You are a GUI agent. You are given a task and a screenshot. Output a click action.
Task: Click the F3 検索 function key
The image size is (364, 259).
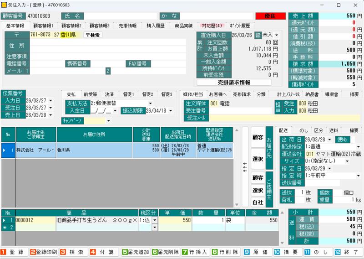[74, 252]
